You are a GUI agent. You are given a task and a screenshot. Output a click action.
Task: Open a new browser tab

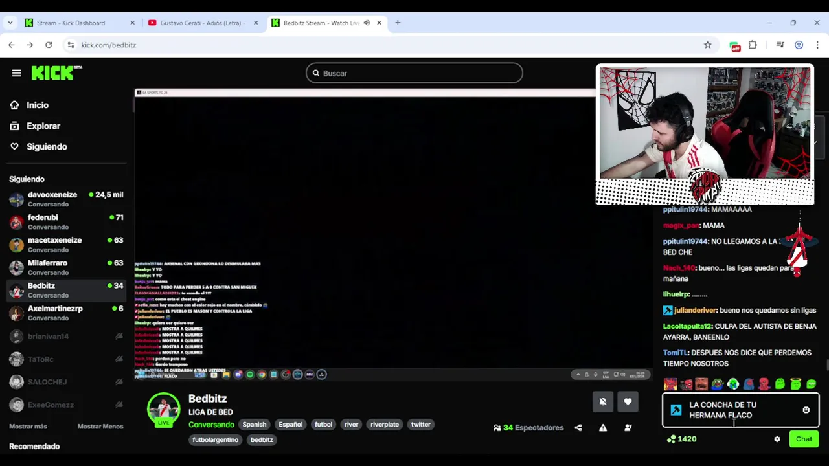(398, 23)
